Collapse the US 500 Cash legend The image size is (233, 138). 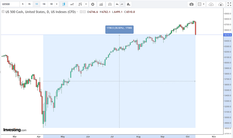[3, 11]
